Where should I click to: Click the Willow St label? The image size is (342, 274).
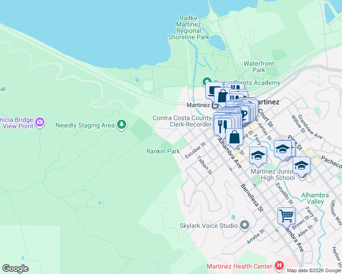[298, 124]
